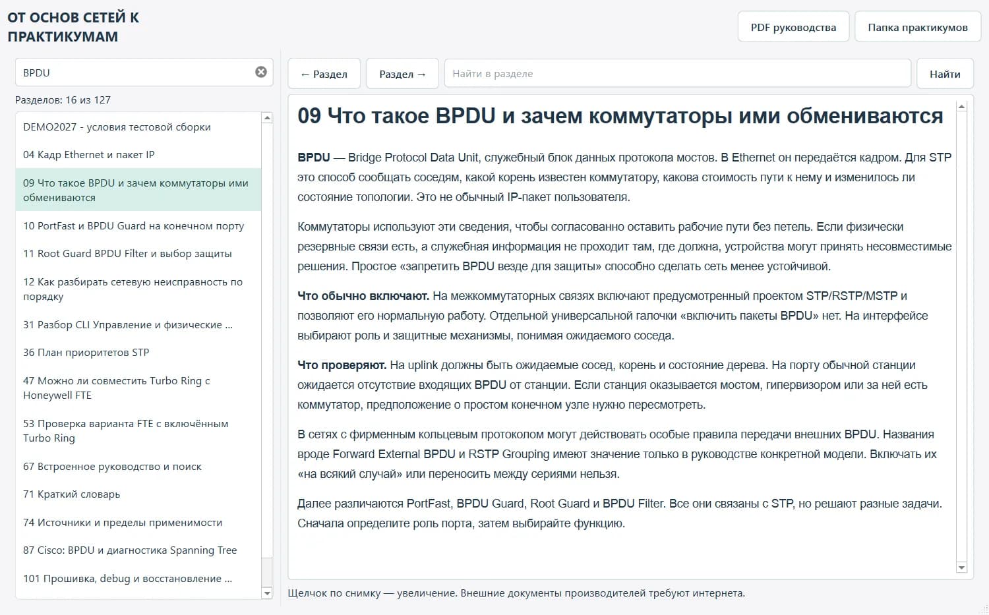
Task: Open 53 Проверка варианта FTE section
Action: tap(138, 430)
